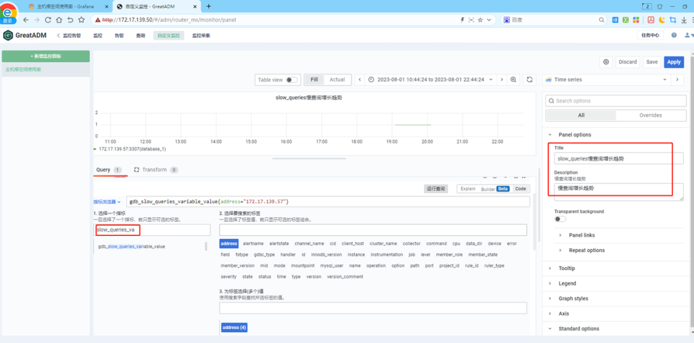Expand the Panel links section
Image resolution: width=694 pixels, height=343 pixels.
pyautogui.click(x=582, y=235)
